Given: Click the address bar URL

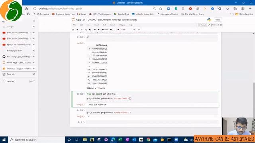Looking at the screenshot, I should pyautogui.click(x=60, y=8).
